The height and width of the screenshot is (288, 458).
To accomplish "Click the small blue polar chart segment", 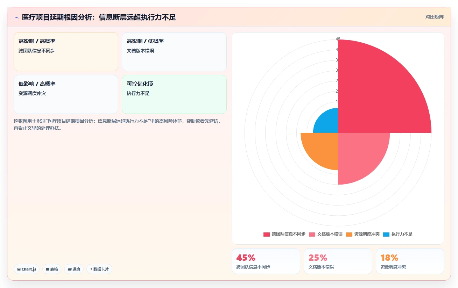I will click(x=328, y=123).
